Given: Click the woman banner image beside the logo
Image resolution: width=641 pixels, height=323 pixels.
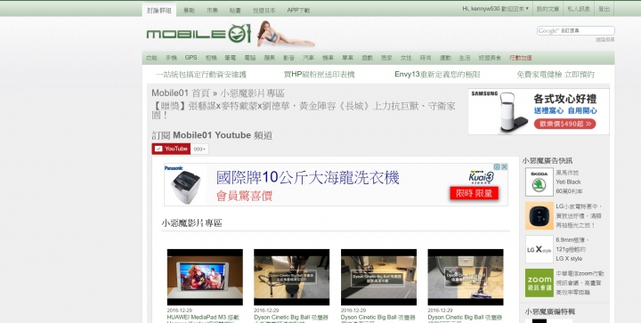Looking at the screenshot, I should pyautogui.click(x=286, y=35).
